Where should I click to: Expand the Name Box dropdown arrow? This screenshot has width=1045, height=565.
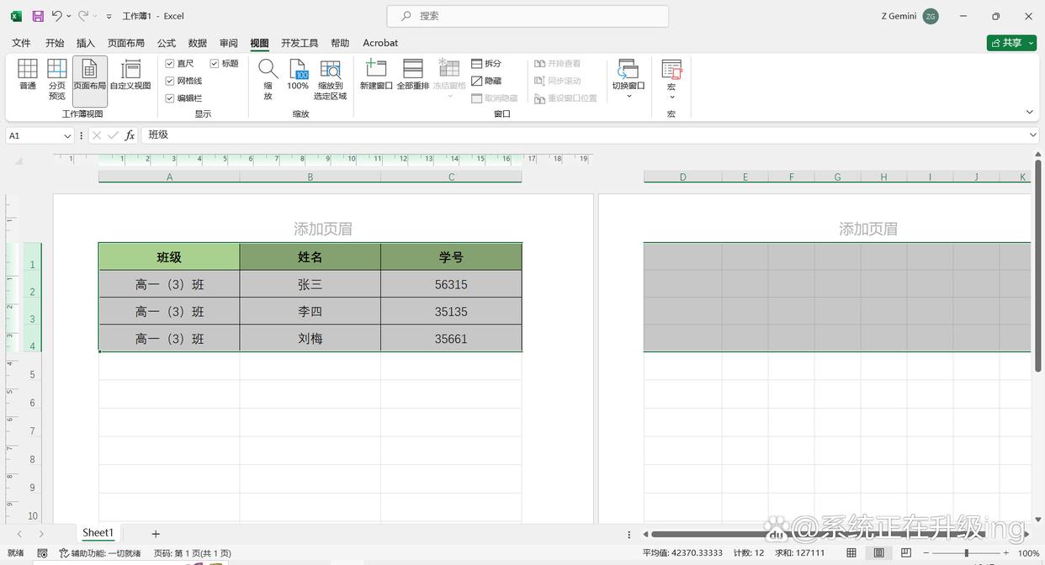click(67, 135)
